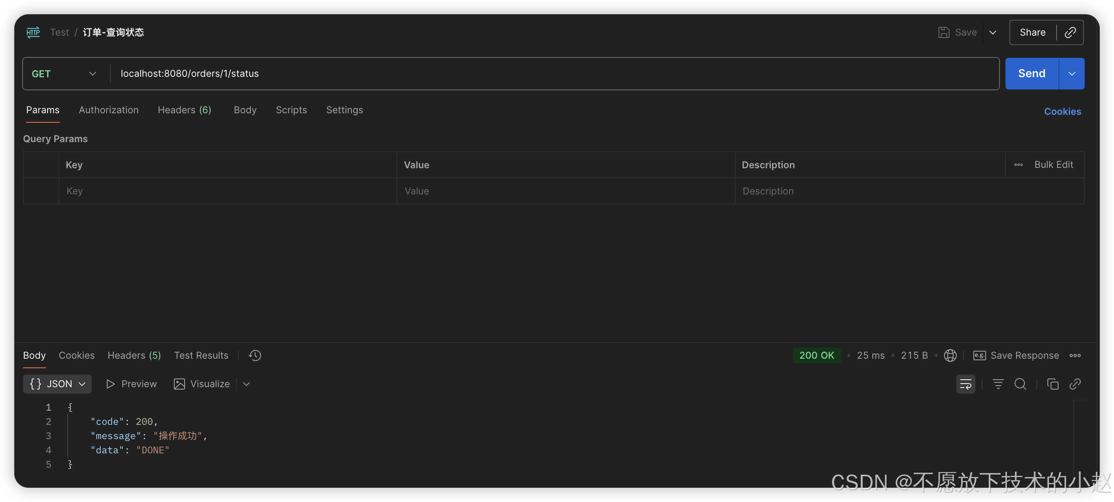Open the GET method dropdown

(x=63, y=74)
